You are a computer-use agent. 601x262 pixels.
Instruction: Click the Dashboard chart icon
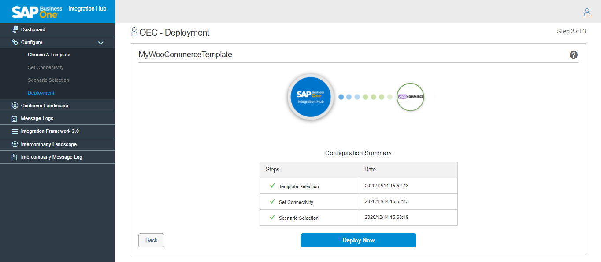[15, 29]
